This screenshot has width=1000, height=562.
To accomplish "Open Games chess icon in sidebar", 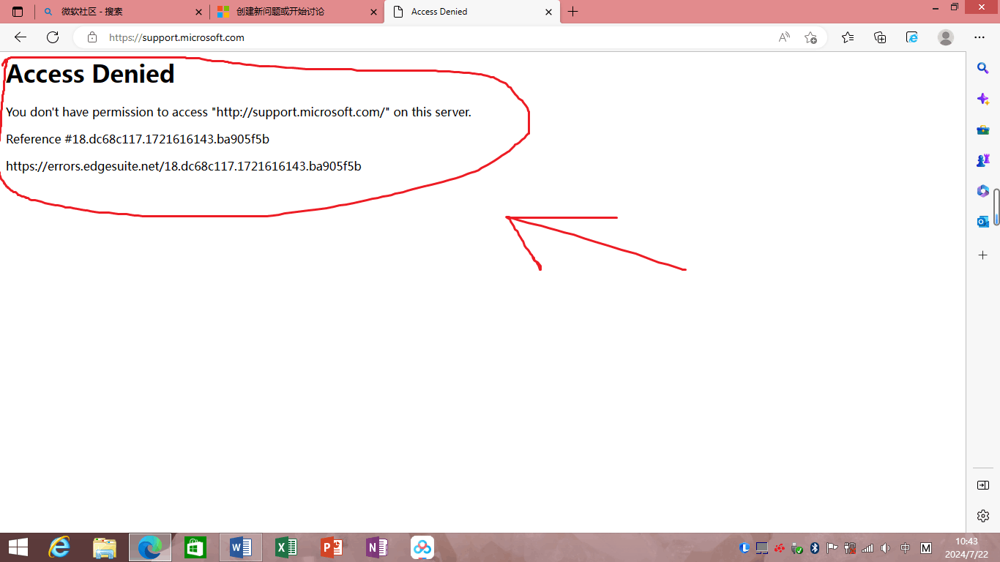I will coord(983,160).
